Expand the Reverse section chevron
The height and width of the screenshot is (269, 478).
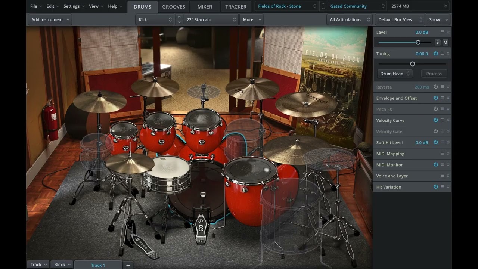(448, 87)
